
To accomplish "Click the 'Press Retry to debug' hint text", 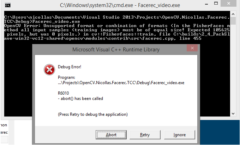I will (93, 114).
